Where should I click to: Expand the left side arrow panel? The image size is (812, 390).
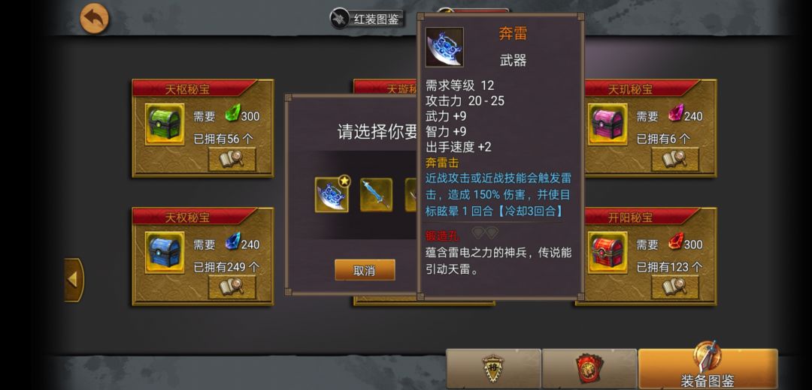pos(74,280)
